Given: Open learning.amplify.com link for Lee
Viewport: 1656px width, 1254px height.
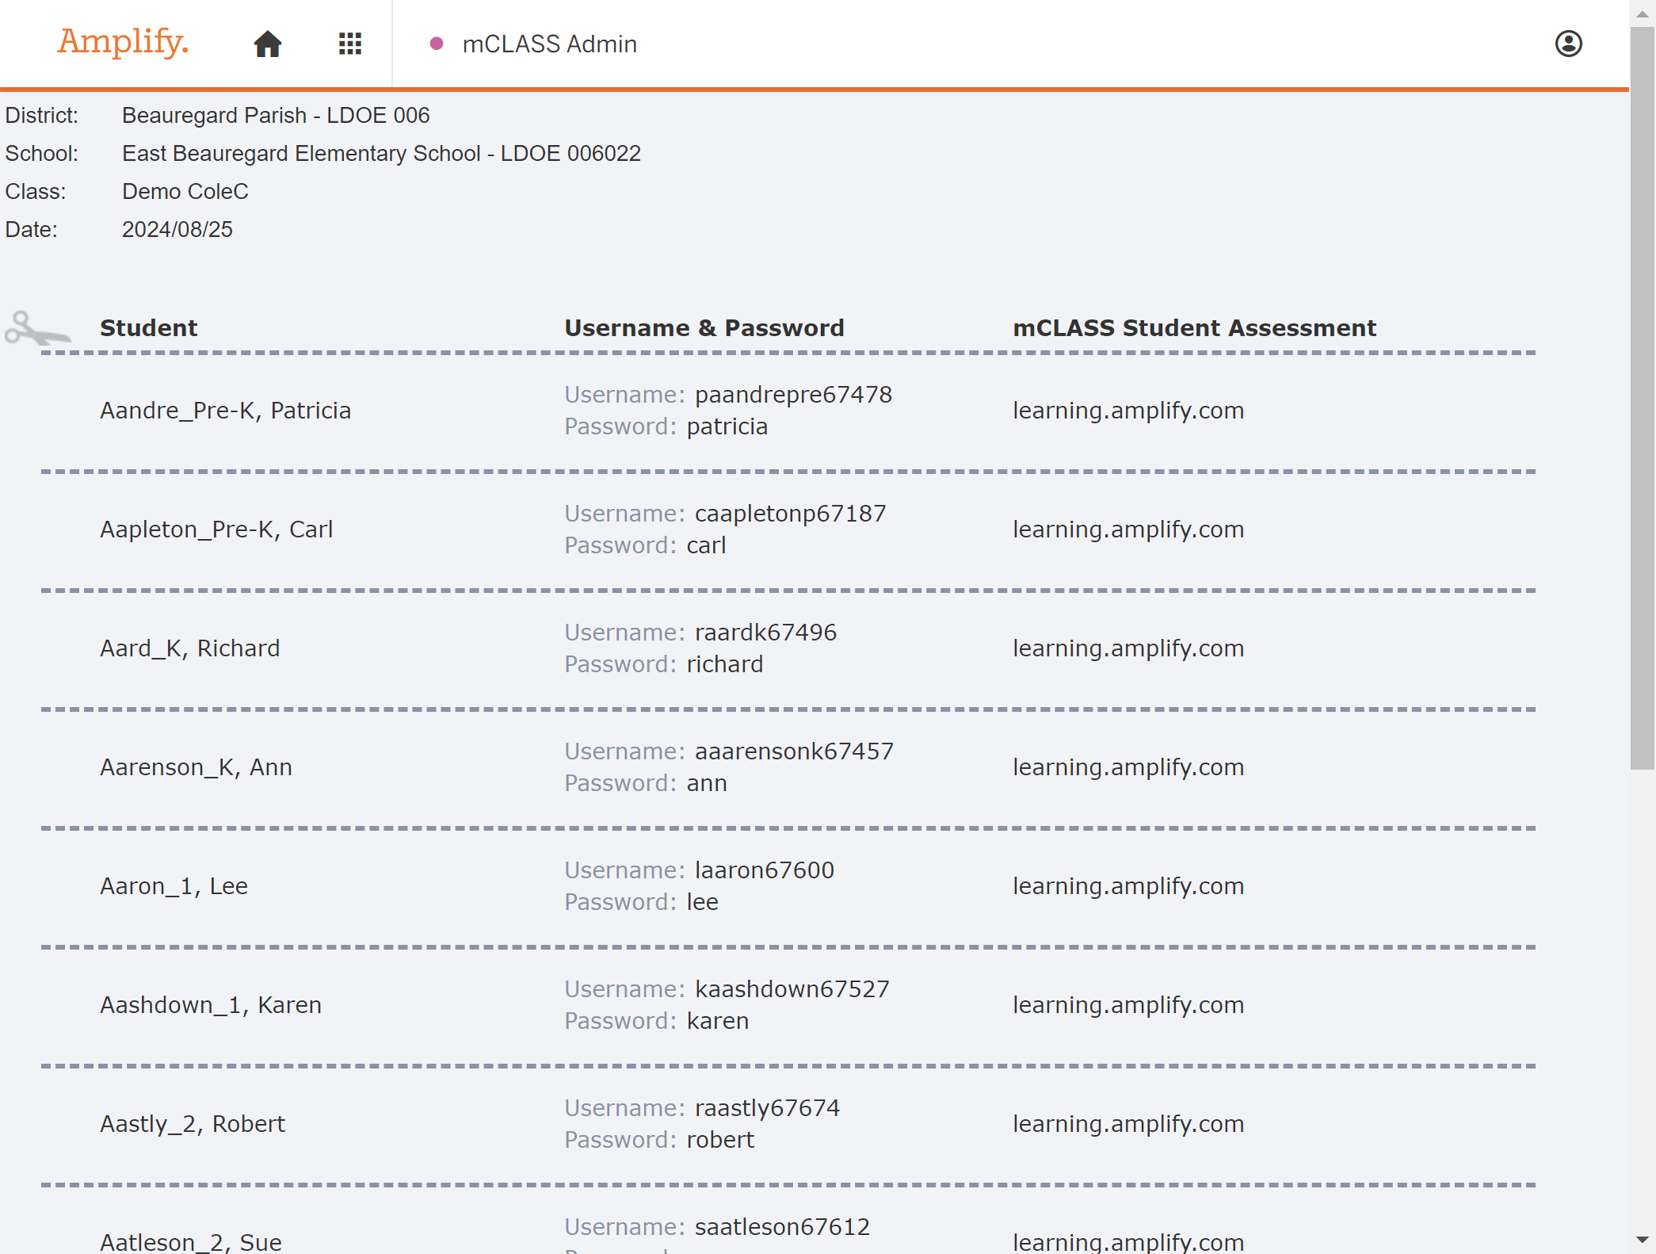Looking at the screenshot, I should point(1128,886).
